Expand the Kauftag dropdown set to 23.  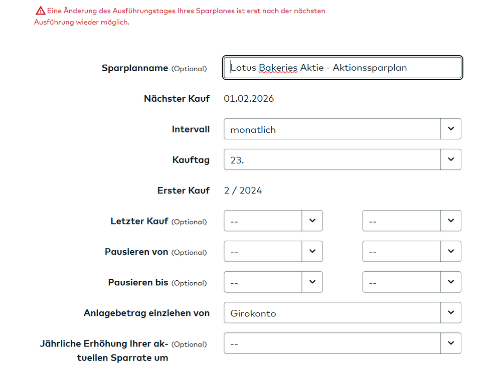click(342, 159)
